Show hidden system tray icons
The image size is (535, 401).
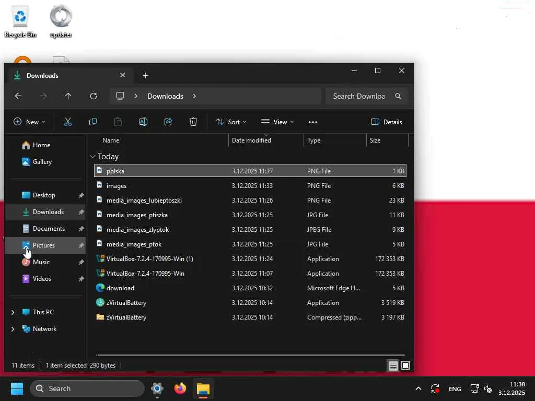pyautogui.click(x=418, y=388)
